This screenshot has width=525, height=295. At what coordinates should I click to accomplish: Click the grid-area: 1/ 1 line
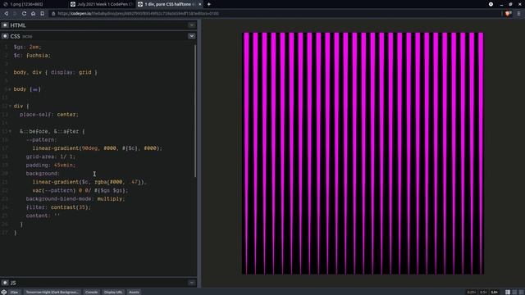coord(51,157)
